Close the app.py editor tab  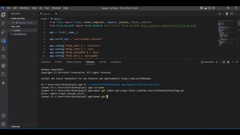56,14
